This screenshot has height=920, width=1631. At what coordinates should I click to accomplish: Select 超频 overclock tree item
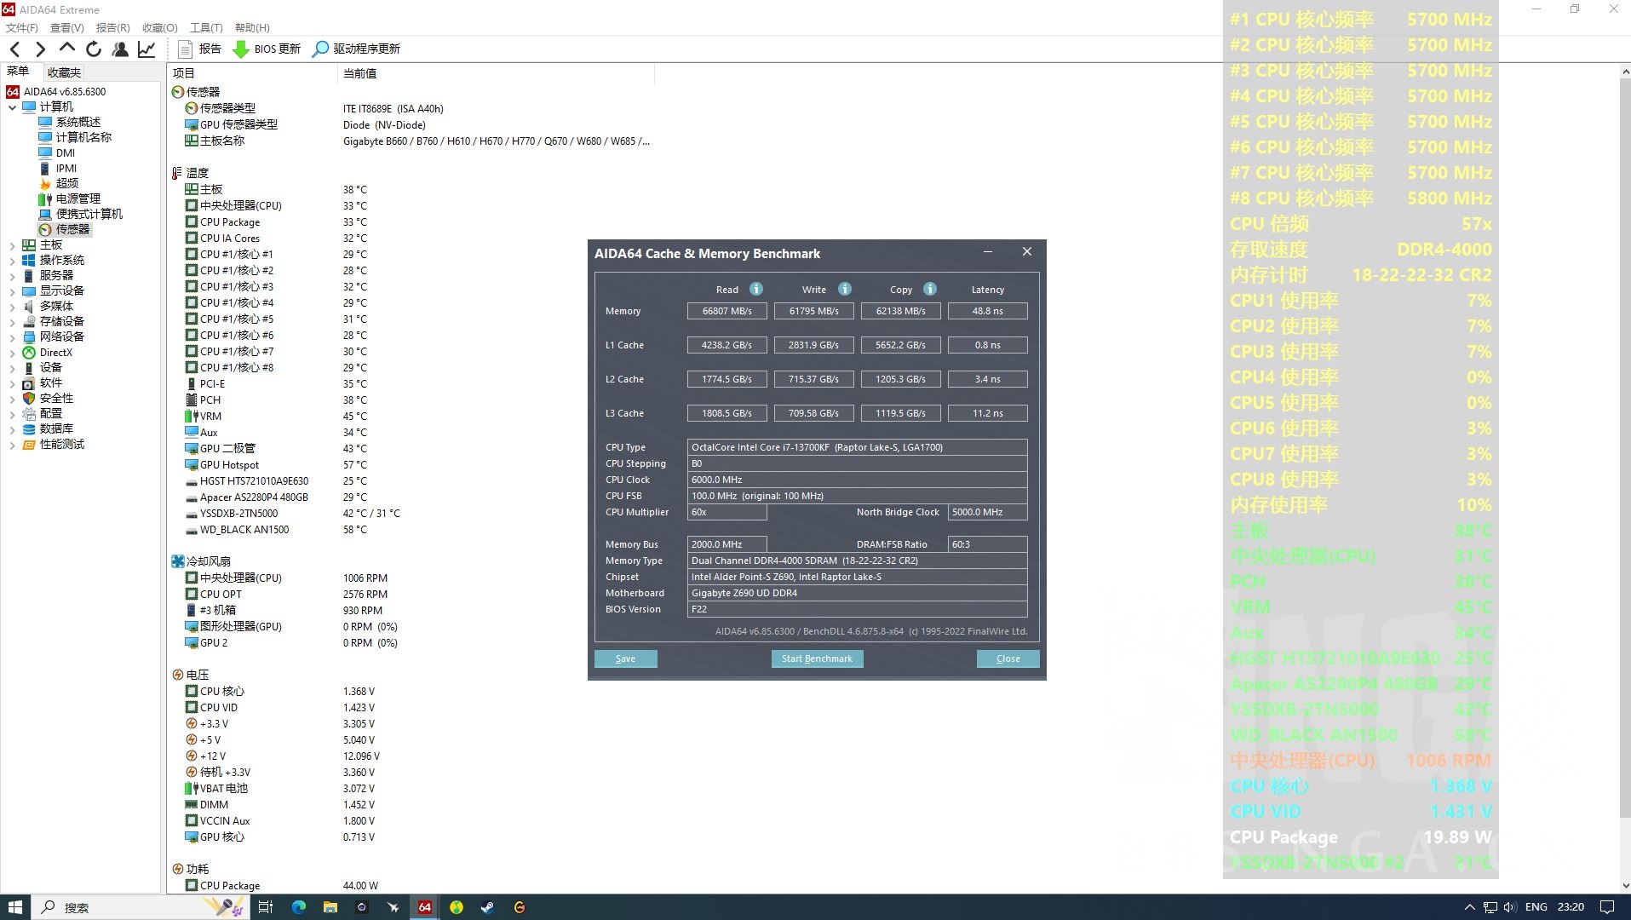(67, 183)
